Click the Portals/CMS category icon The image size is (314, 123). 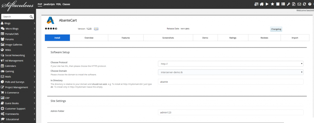[2, 34]
